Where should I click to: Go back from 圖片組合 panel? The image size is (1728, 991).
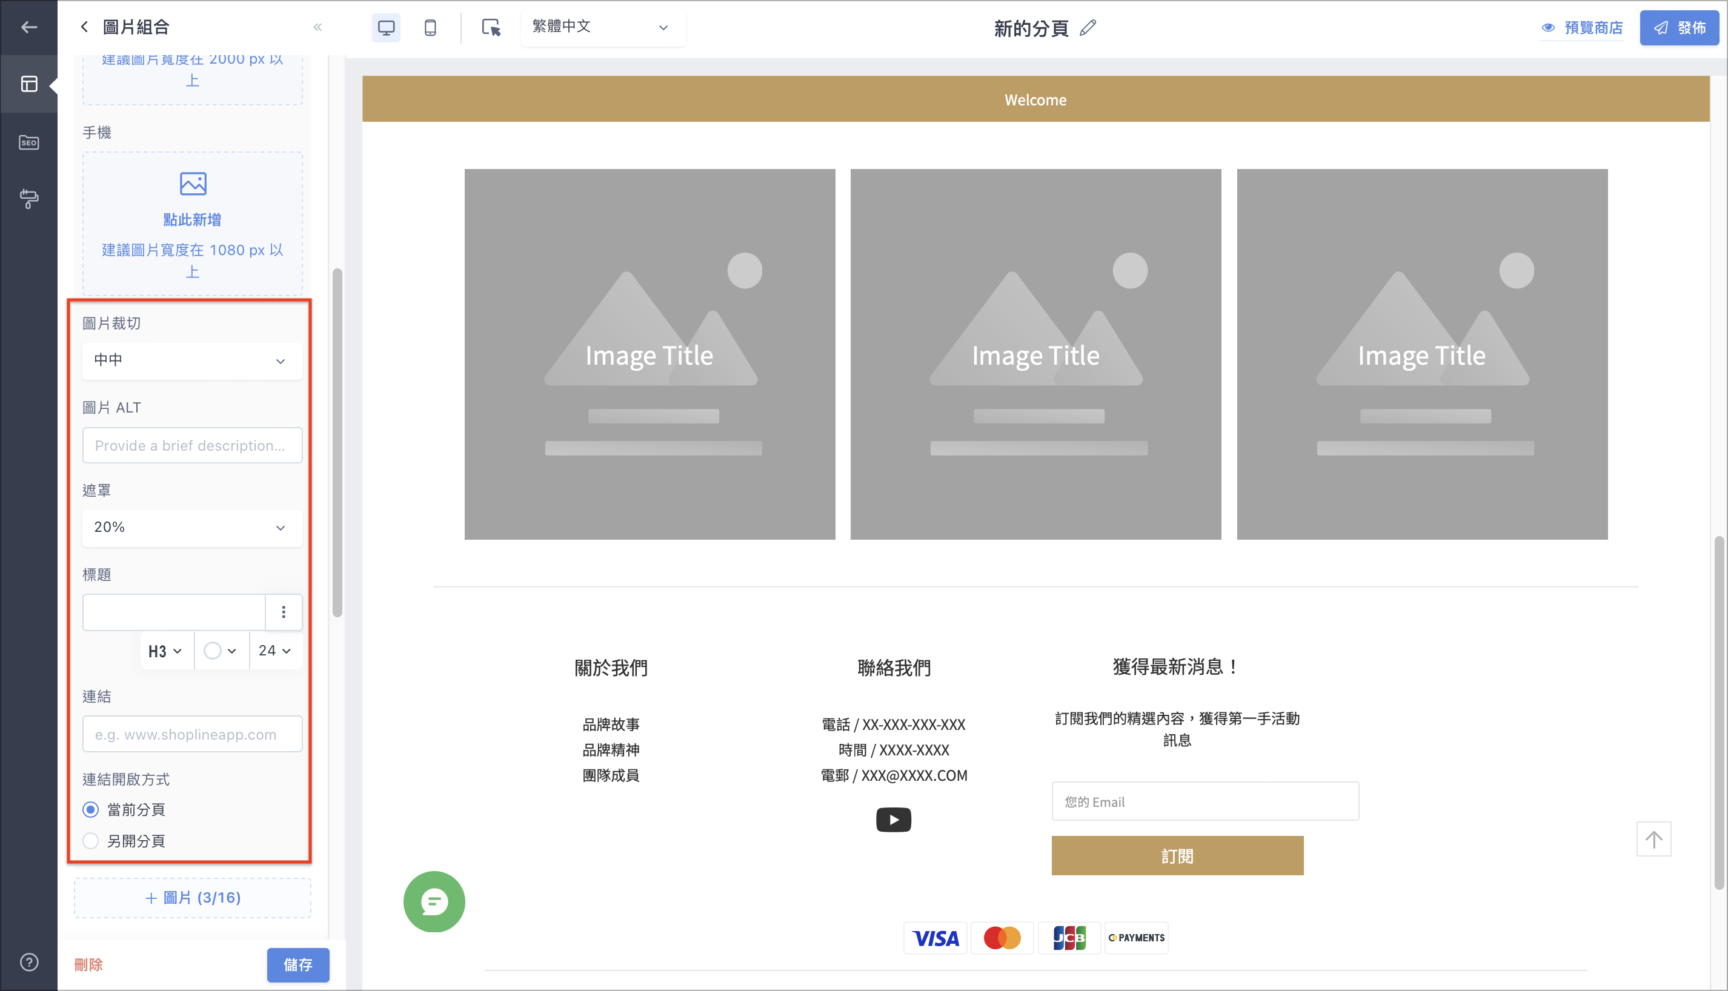84,27
